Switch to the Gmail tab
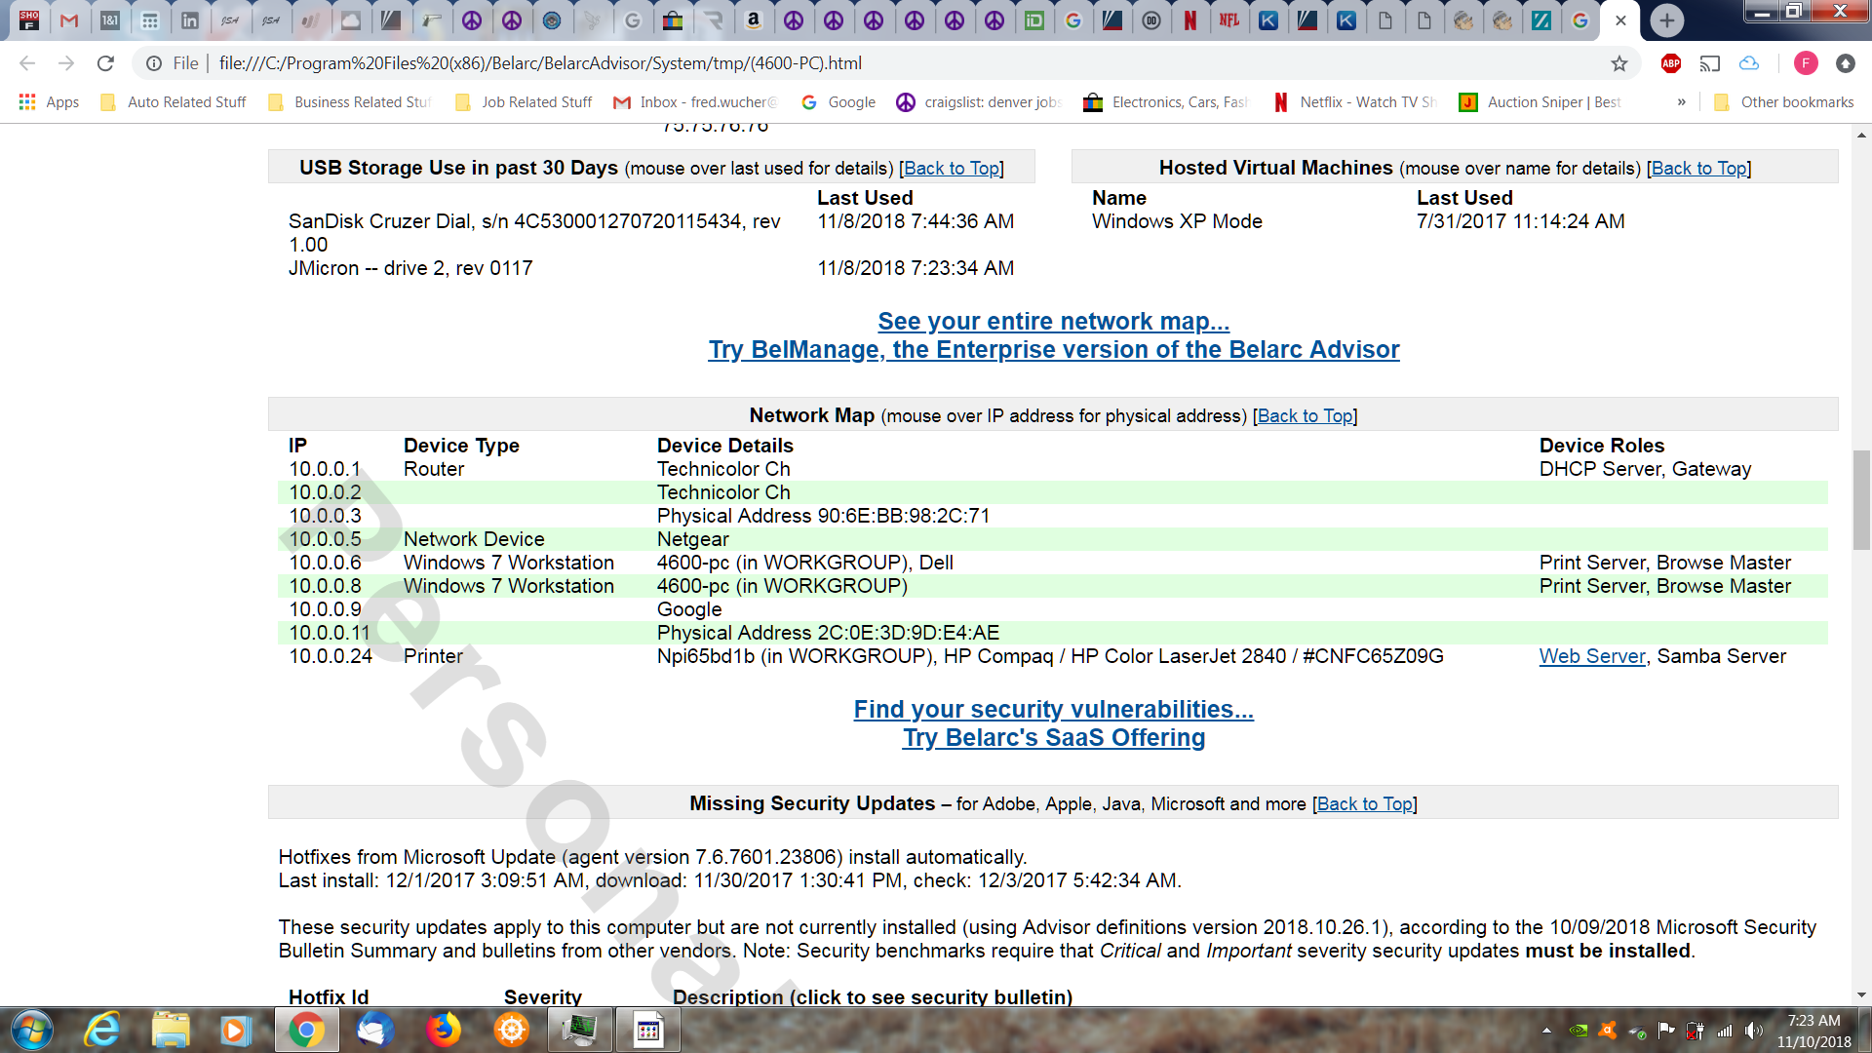 point(69,20)
